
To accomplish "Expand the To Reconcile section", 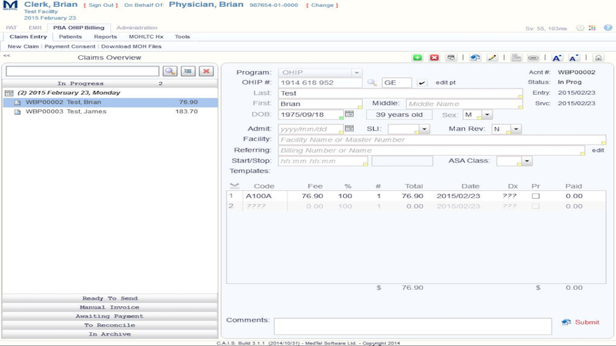I will (x=109, y=325).
